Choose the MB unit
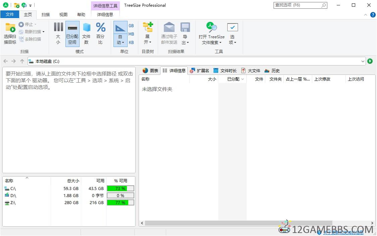 coord(131,34)
